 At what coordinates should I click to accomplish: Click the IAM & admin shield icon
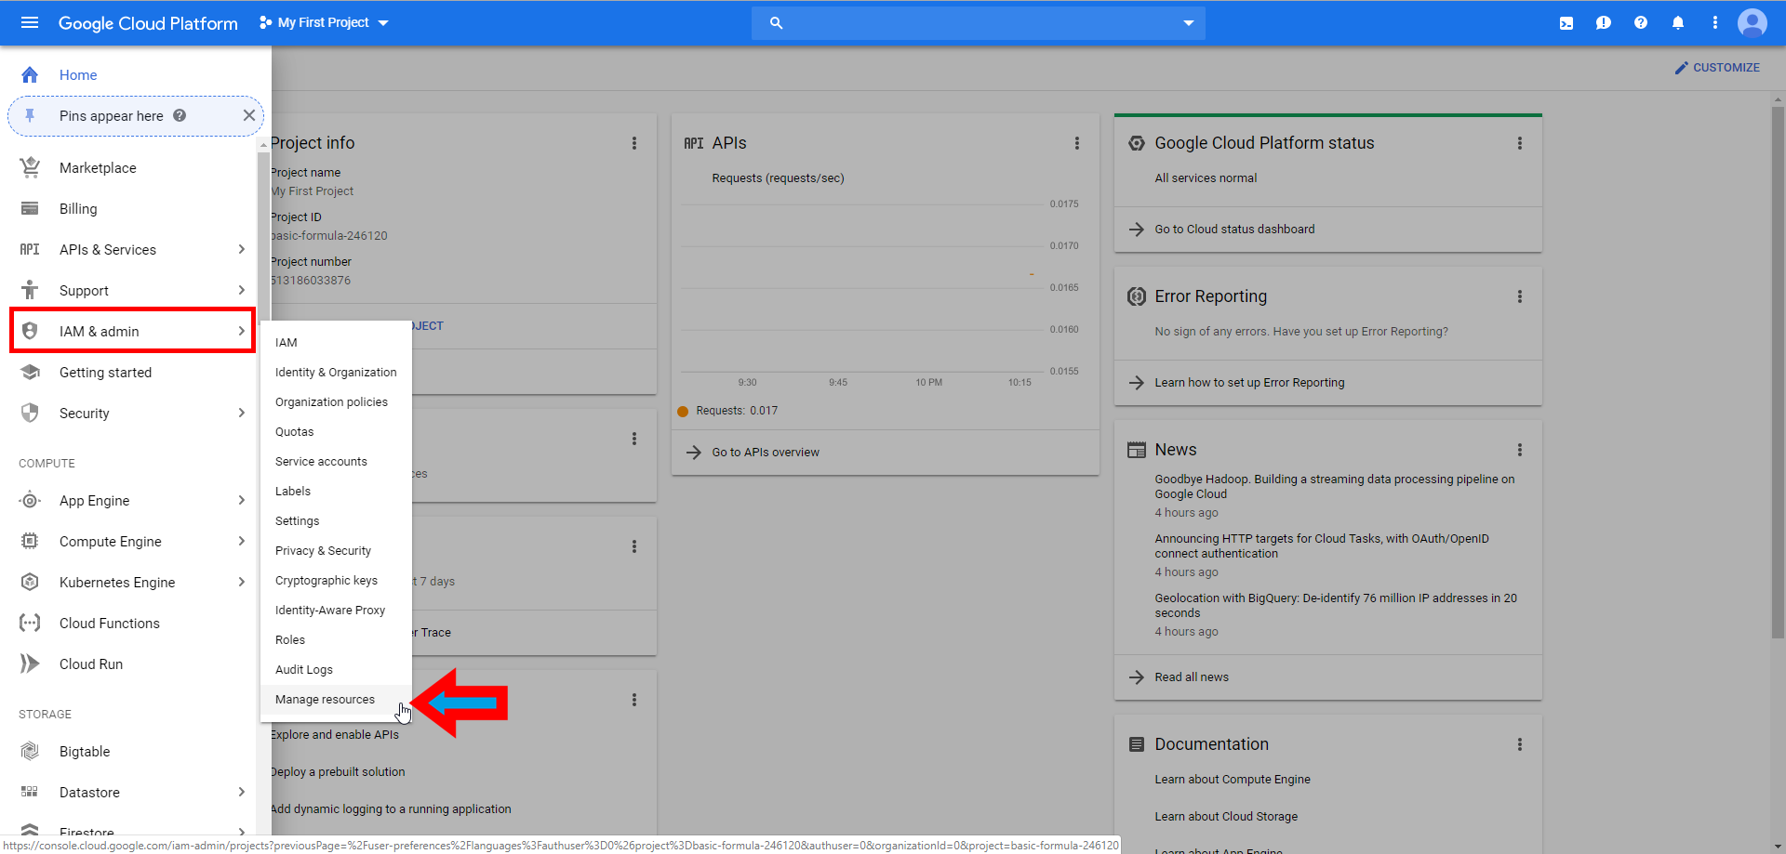click(30, 331)
